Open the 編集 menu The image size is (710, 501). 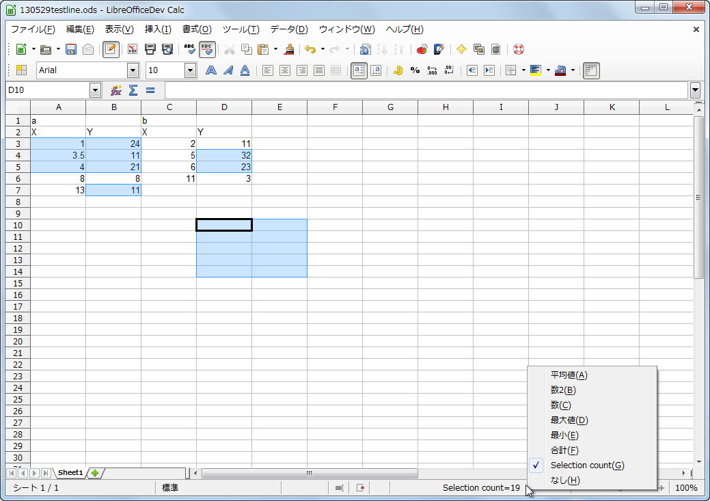coord(80,29)
